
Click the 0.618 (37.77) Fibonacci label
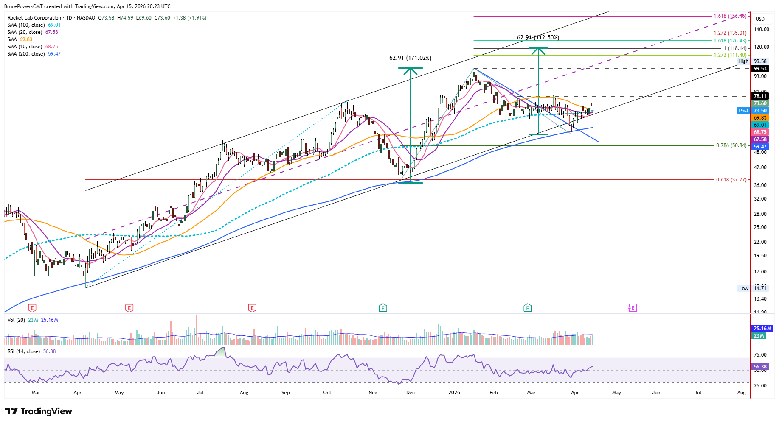coord(731,180)
